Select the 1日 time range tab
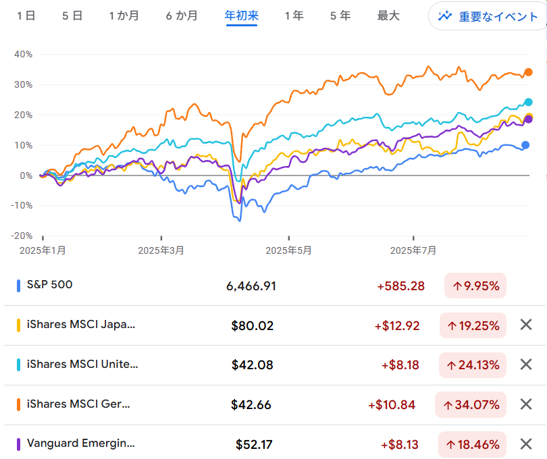The width and height of the screenshot is (547, 459). pos(26,16)
